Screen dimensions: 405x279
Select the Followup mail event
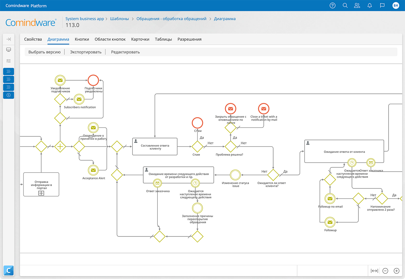coord(330,222)
